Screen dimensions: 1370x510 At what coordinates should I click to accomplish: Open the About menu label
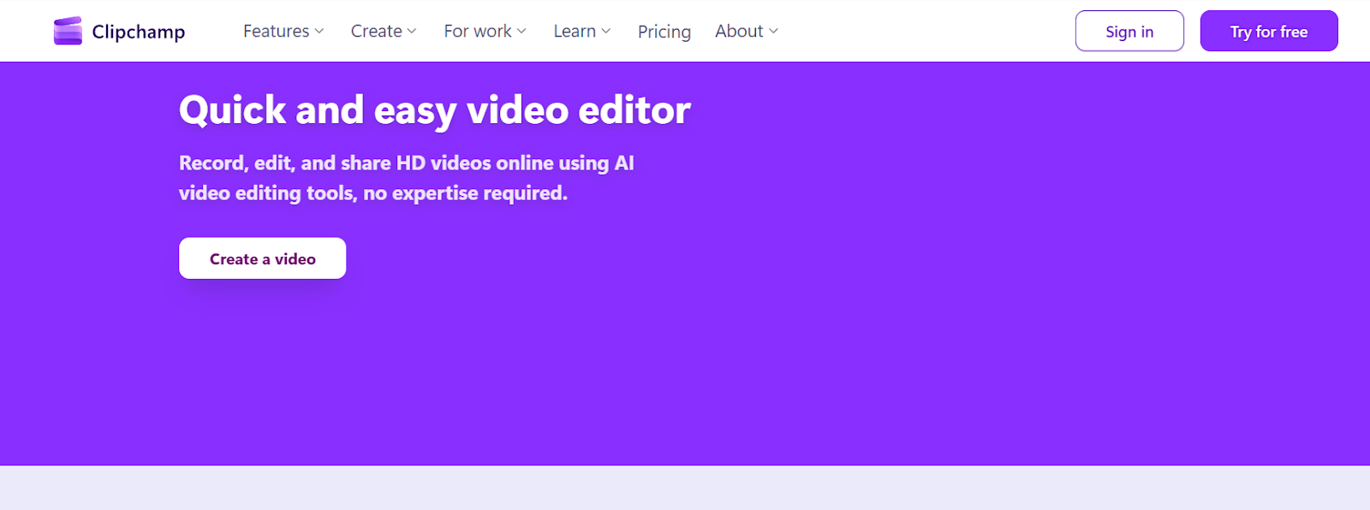[739, 31]
